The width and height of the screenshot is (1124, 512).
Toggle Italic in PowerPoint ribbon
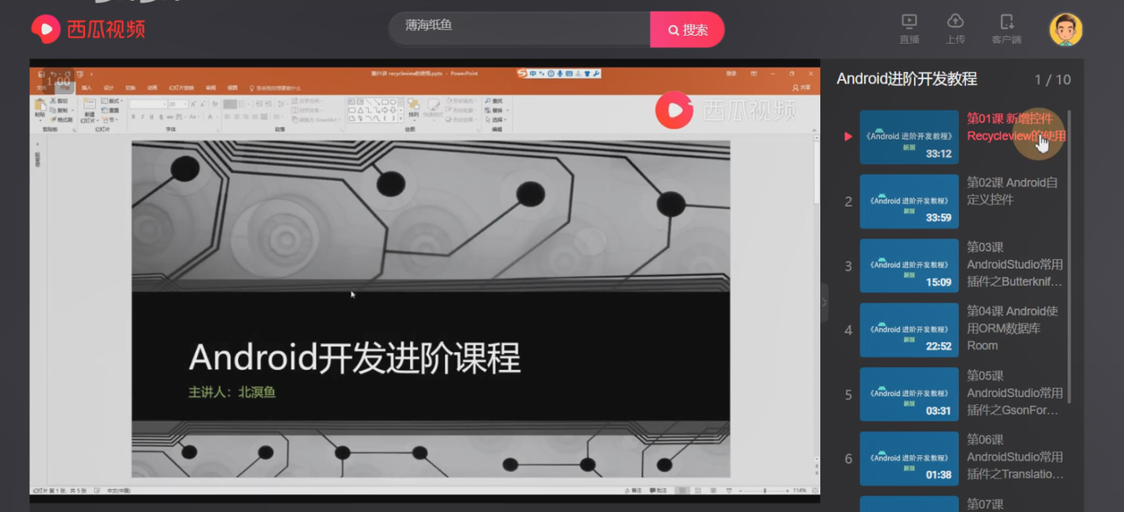tap(142, 117)
